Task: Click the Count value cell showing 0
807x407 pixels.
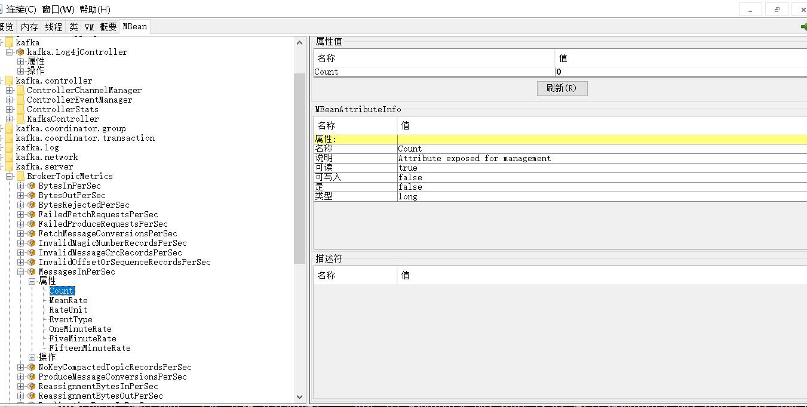Action: pos(681,72)
